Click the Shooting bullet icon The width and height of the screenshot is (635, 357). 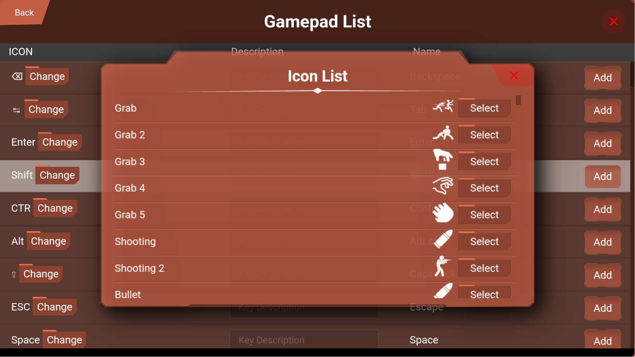pos(443,239)
